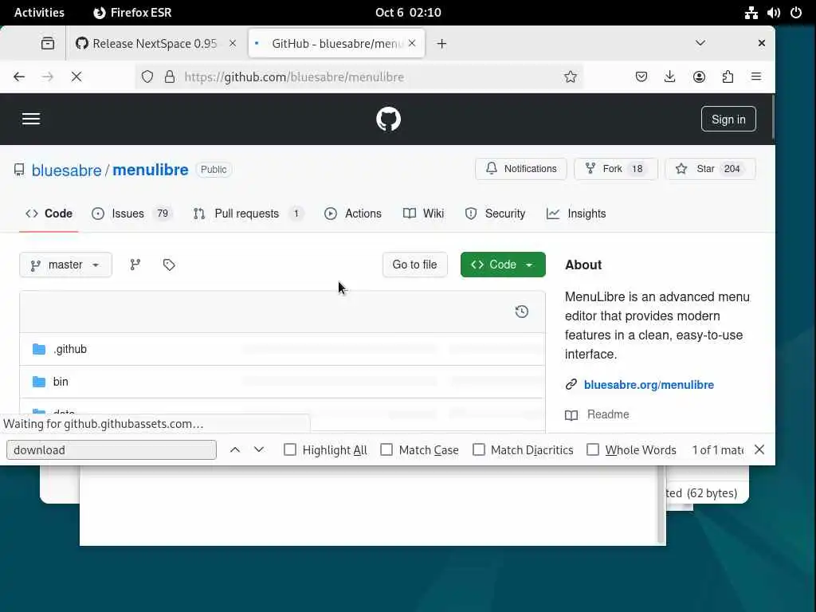Star the menulibre repository
The width and height of the screenshot is (816, 612).
point(710,169)
